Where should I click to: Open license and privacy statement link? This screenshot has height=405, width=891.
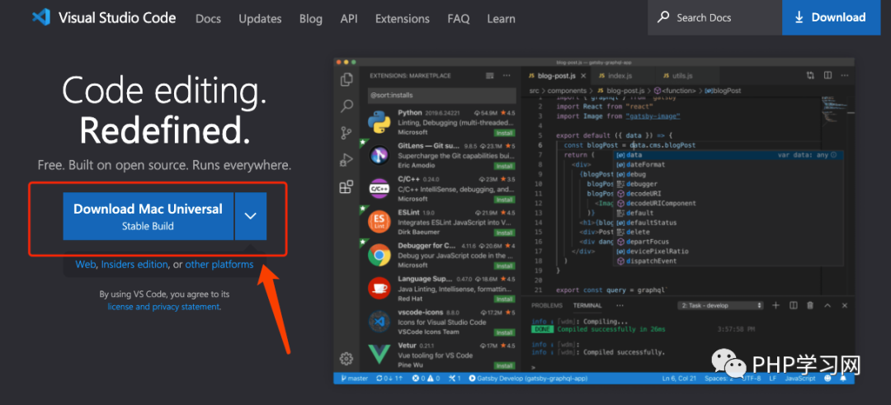tap(163, 307)
